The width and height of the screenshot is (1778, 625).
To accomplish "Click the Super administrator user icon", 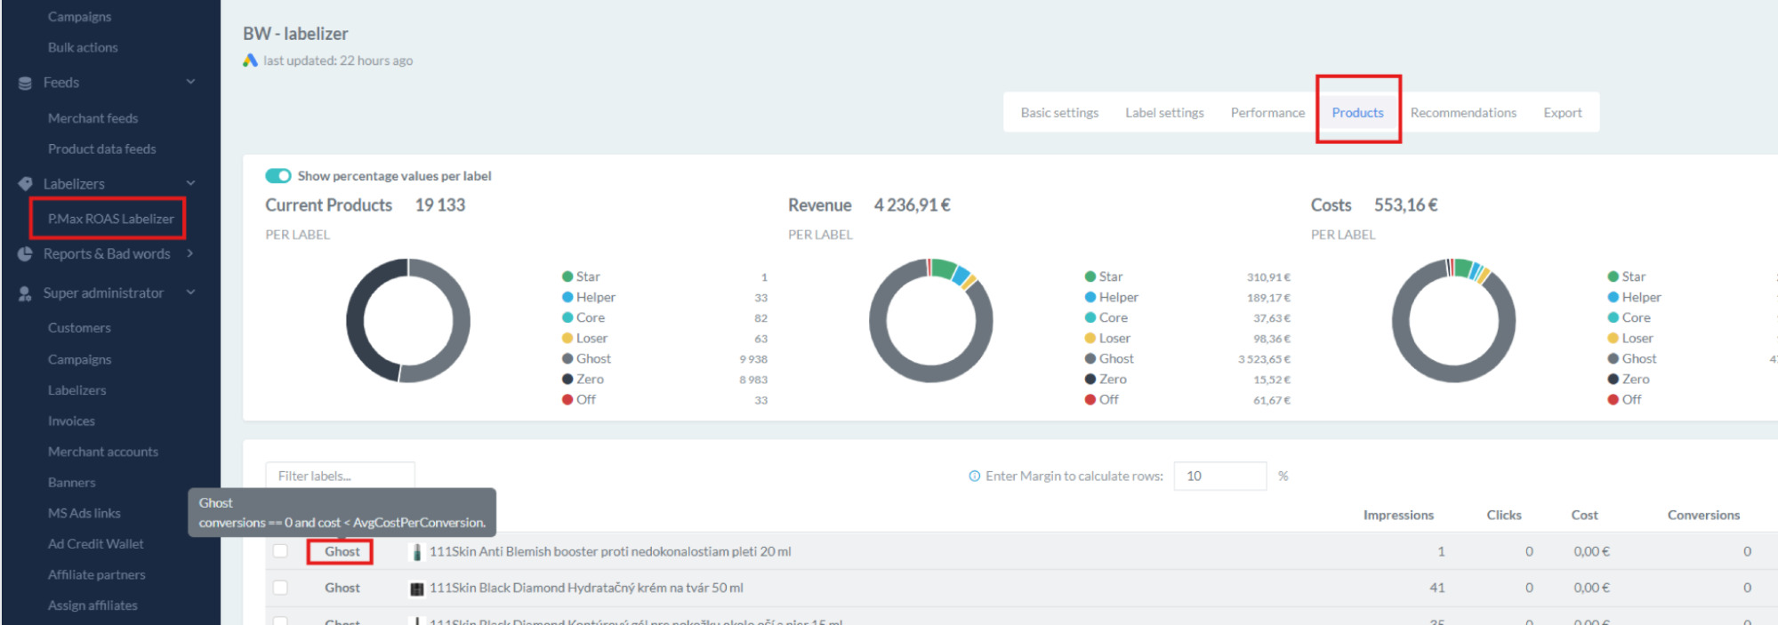I will pyautogui.click(x=25, y=293).
